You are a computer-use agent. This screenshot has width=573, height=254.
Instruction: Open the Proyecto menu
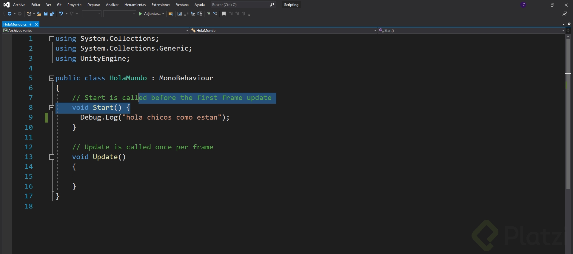74,5
